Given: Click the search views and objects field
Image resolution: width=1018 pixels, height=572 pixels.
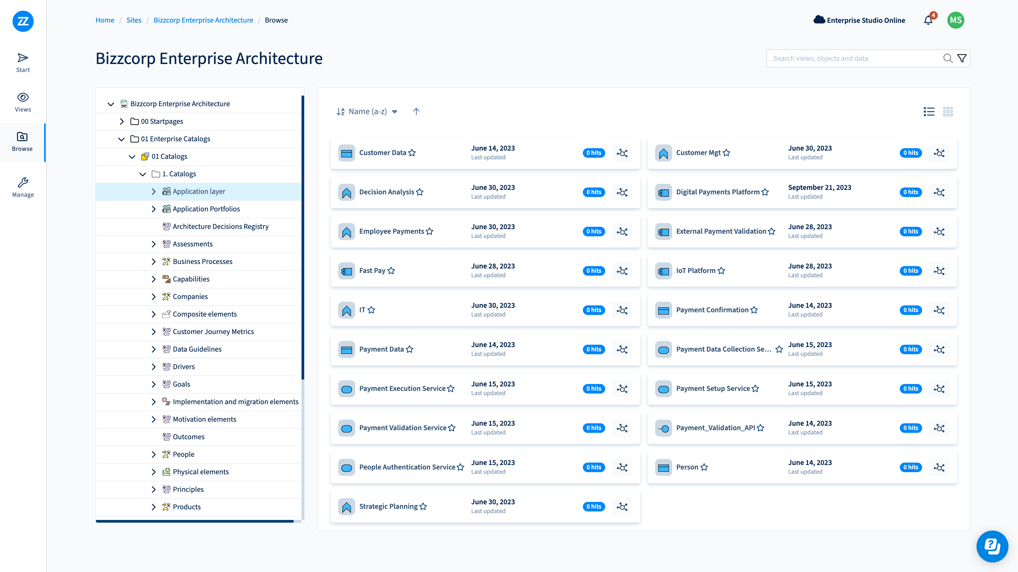Looking at the screenshot, I should 830,58.
